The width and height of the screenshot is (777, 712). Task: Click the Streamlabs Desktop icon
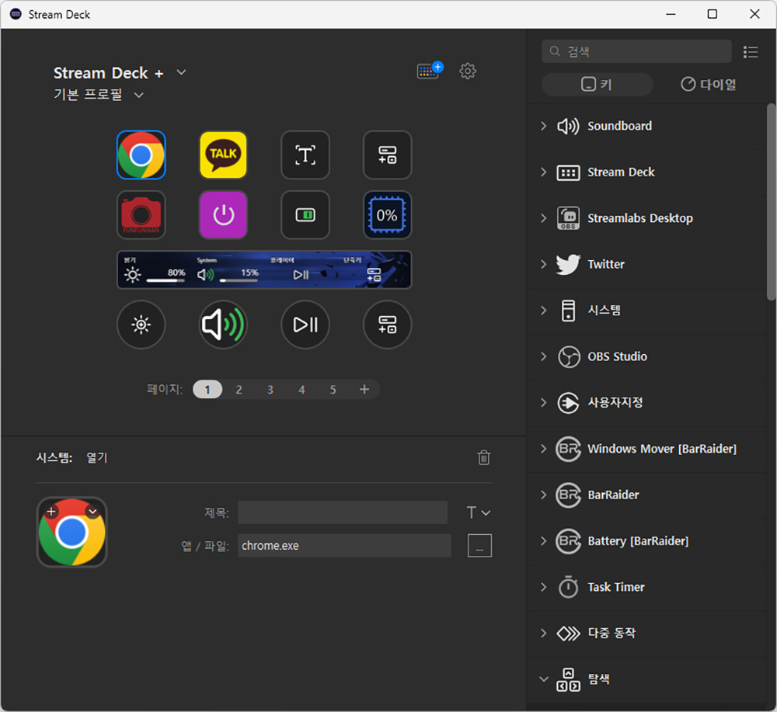click(x=569, y=218)
